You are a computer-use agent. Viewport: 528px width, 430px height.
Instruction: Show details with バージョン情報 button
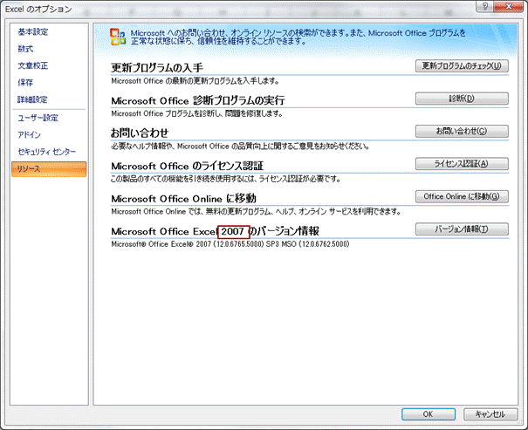[x=461, y=229]
